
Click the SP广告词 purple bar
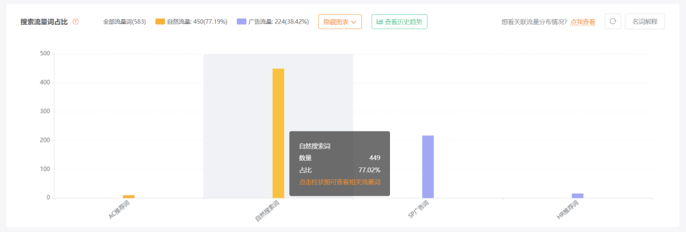pyautogui.click(x=428, y=167)
